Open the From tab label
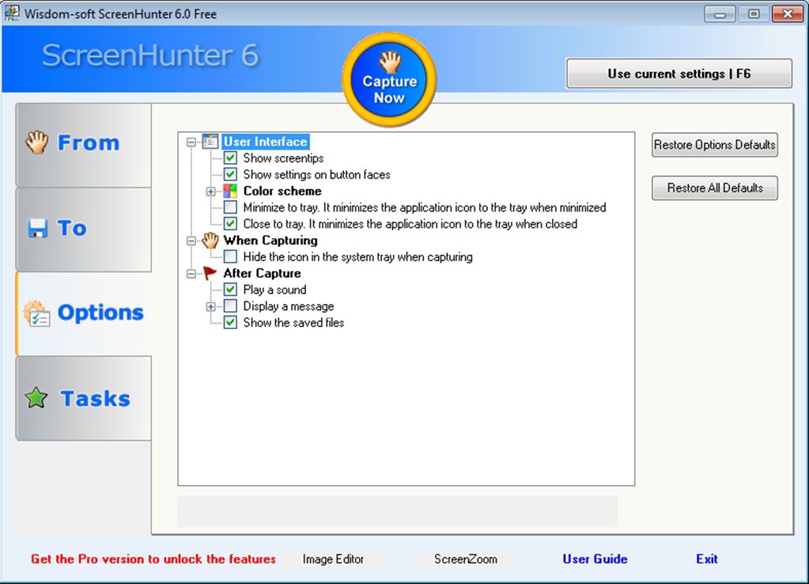 (89, 142)
